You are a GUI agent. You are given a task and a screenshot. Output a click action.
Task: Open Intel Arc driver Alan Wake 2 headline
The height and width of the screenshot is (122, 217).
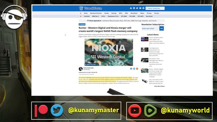tap(157, 41)
